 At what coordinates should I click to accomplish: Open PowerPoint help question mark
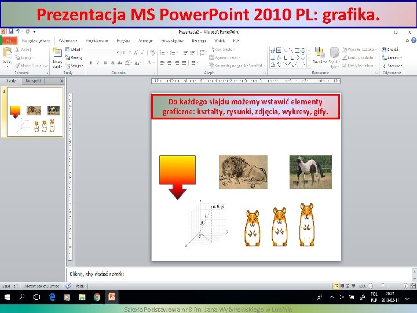414,40
